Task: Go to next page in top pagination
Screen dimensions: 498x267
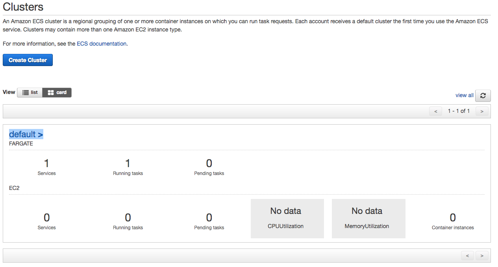Action: click(482, 111)
